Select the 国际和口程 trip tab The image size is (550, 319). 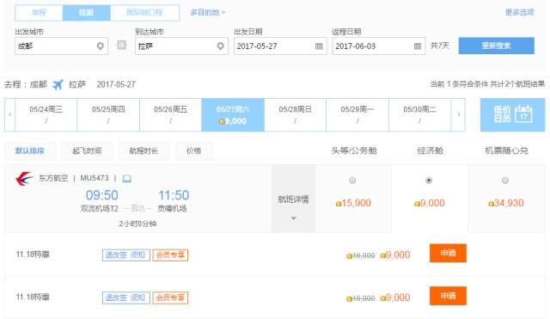(x=144, y=13)
